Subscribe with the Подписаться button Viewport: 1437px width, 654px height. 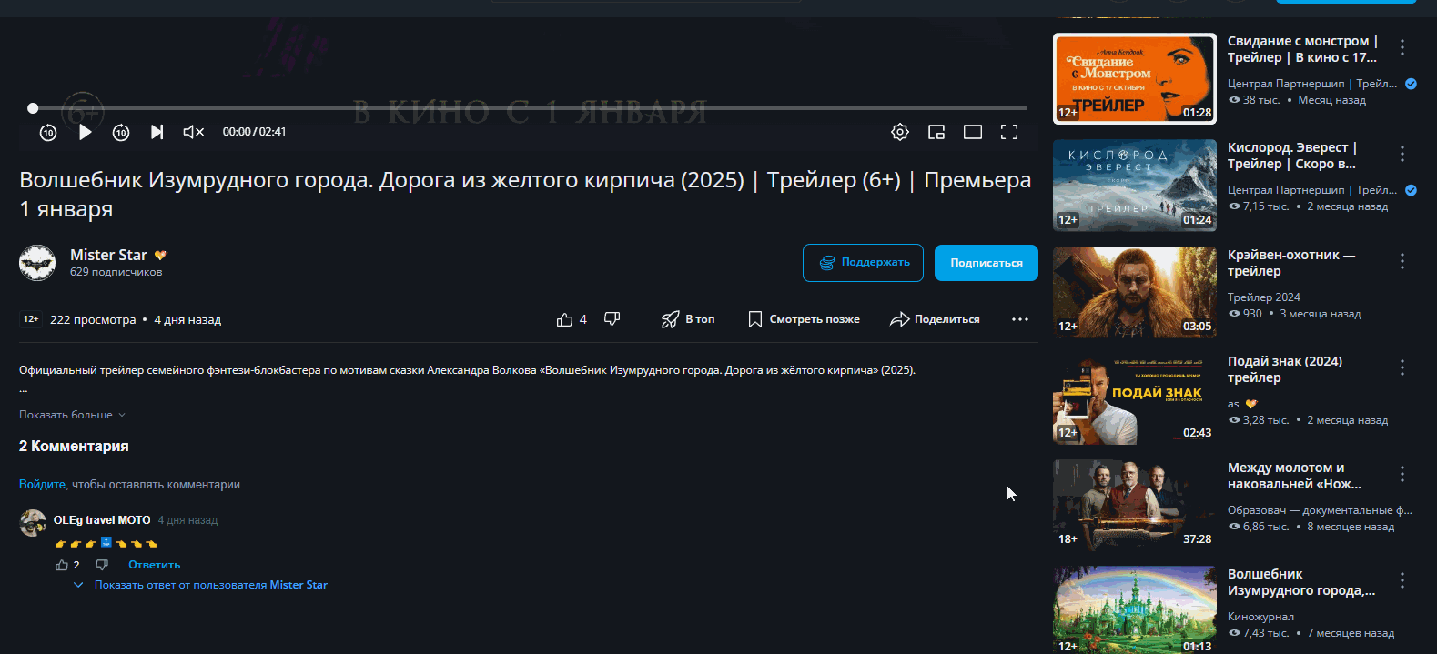pyautogui.click(x=987, y=263)
